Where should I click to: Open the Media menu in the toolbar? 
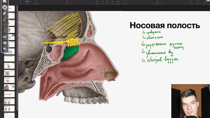(x=118, y=2)
